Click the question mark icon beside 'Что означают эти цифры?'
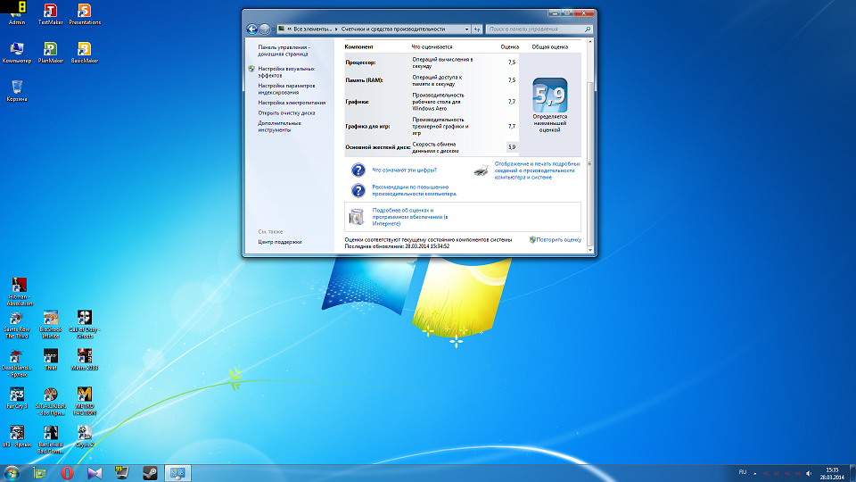The image size is (856, 482). (x=358, y=170)
